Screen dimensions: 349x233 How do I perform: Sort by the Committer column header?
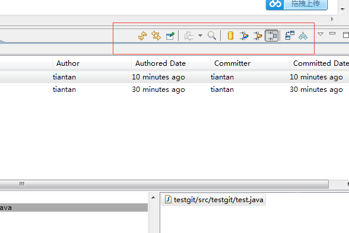(250, 63)
